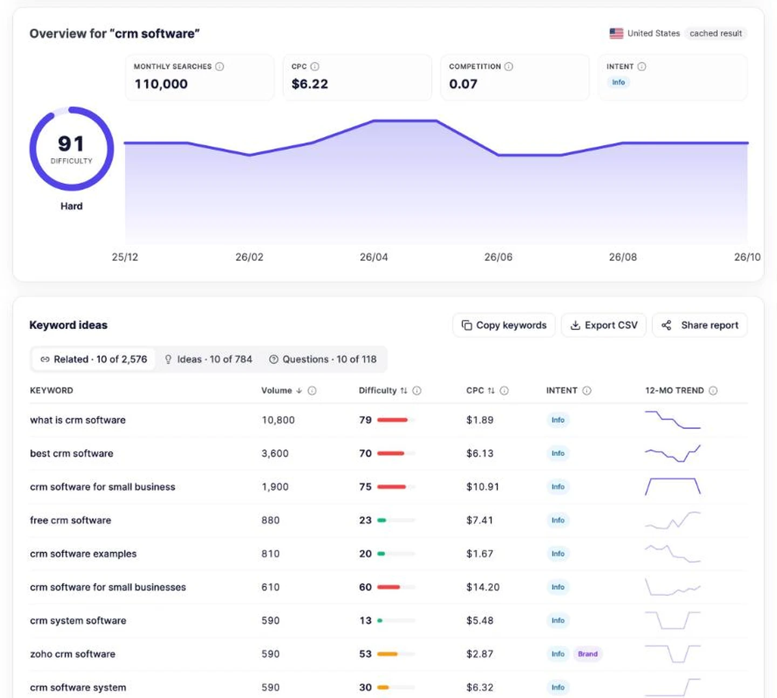This screenshot has width=777, height=698.
Task: Click trend sparkline for free crm software
Action: (x=673, y=521)
